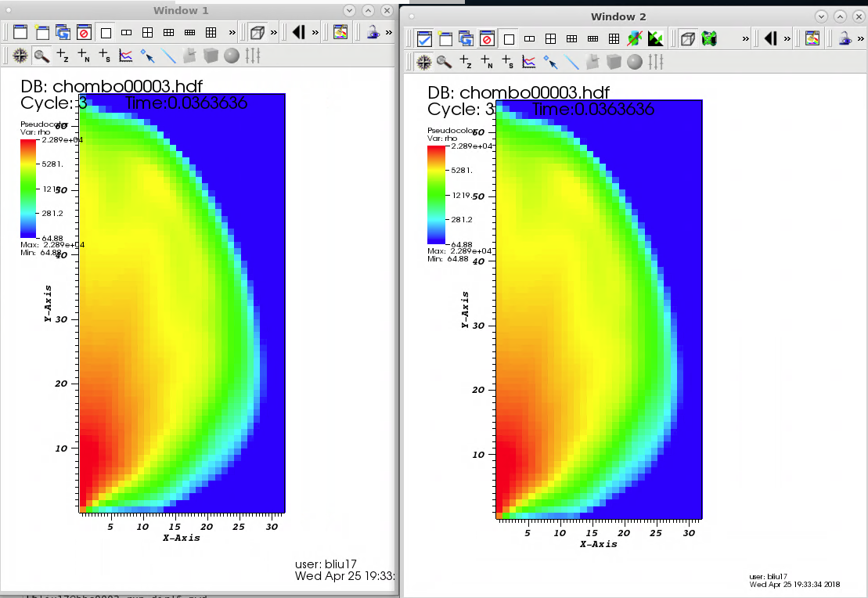This screenshot has height=598, width=868.
Task: Expand the animation toolbar overflow in Window 2
Action: [x=787, y=39]
